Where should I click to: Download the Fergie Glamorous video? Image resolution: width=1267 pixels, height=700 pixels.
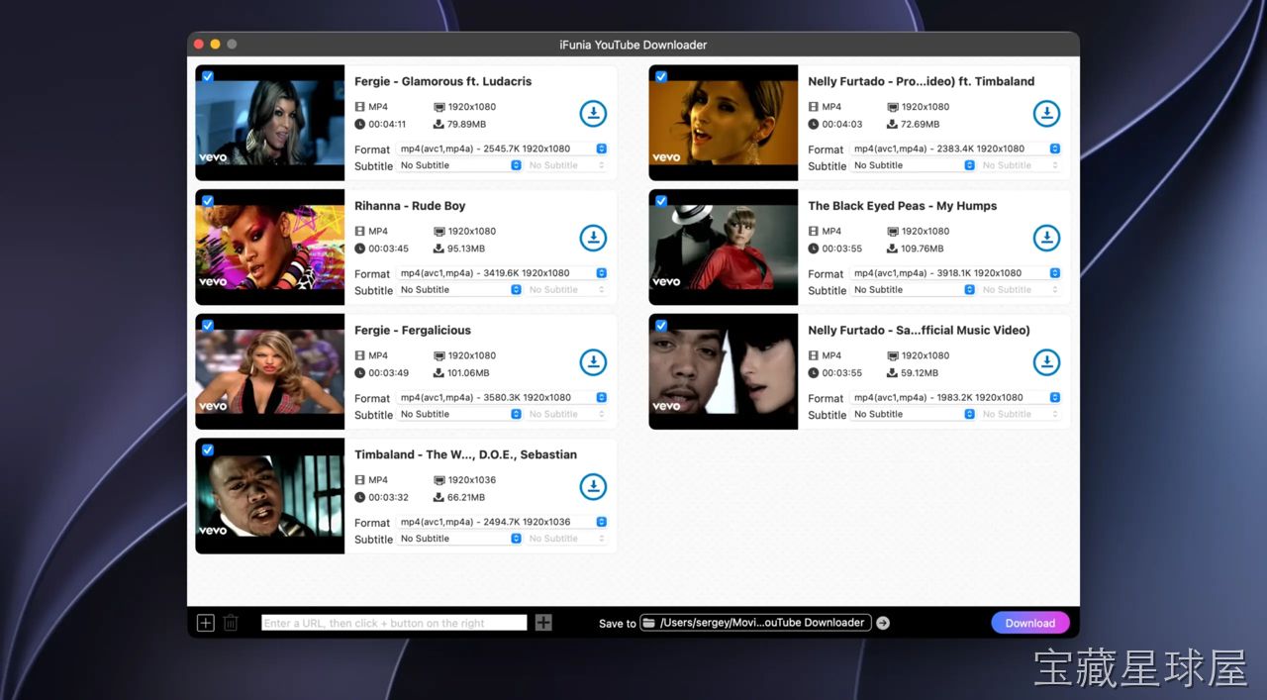click(x=593, y=113)
